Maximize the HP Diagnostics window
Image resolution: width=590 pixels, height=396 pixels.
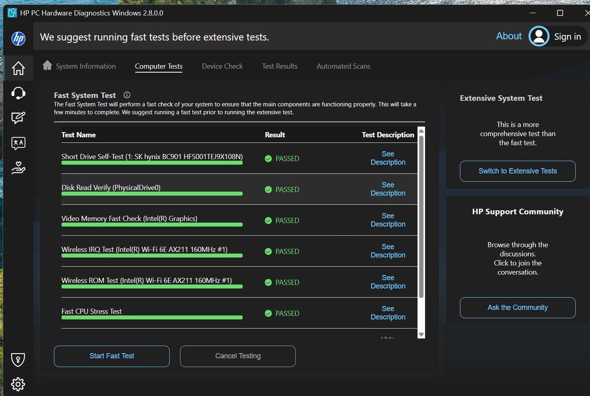(560, 13)
